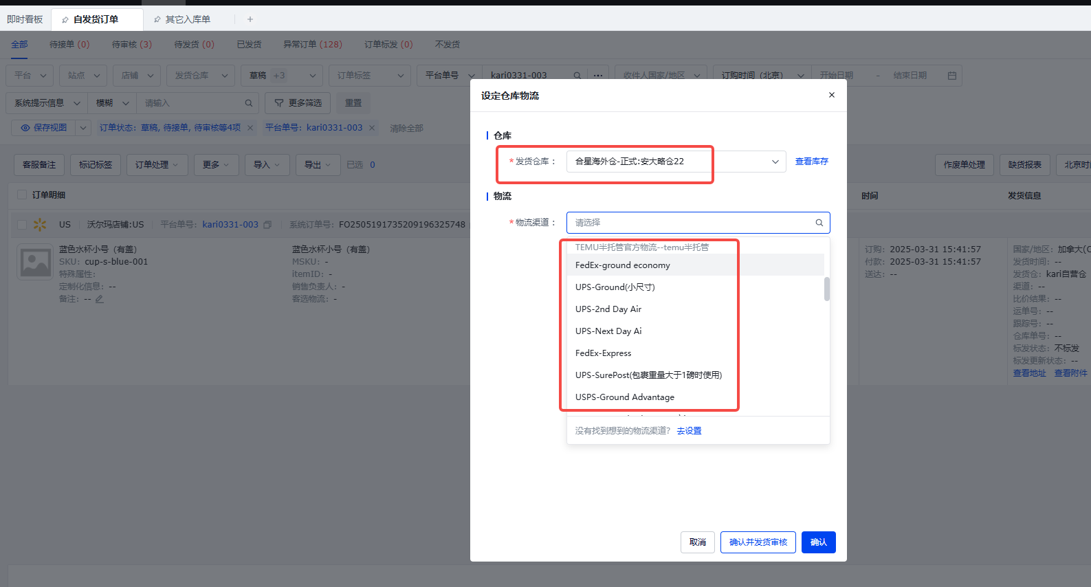Click 清除全部 link
The width and height of the screenshot is (1091, 587).
[x=406, y=129]
